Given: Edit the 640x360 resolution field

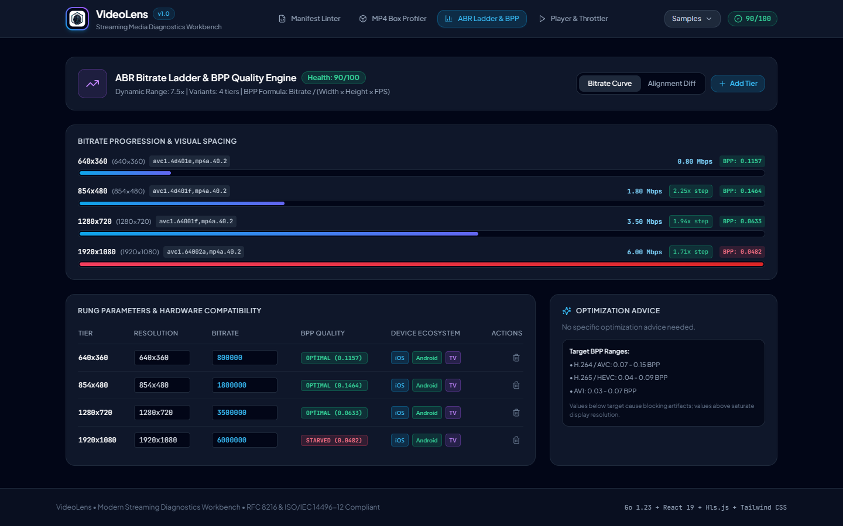Looking at the screenshot, I should pos(162,358).
